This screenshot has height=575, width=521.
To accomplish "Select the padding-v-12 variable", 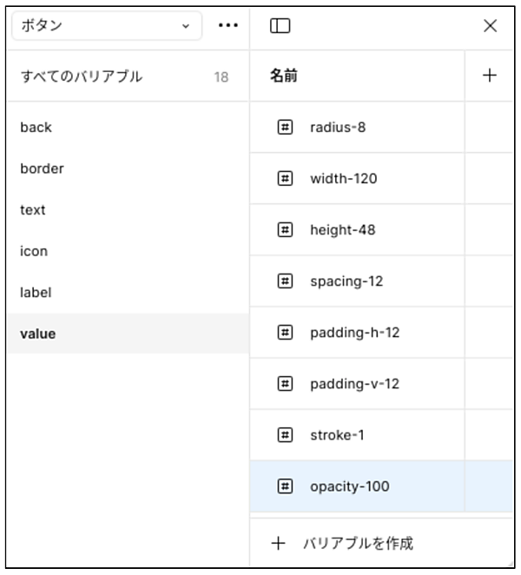I will pos(354,384).
